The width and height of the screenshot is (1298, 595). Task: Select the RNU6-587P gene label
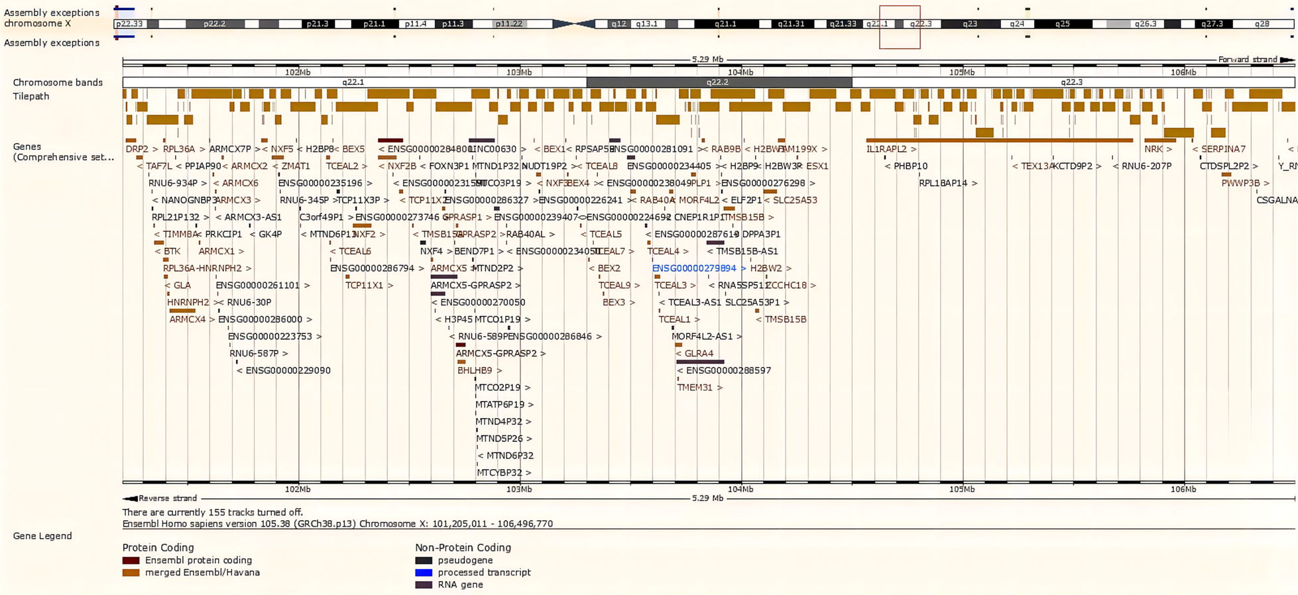point(259,354)
